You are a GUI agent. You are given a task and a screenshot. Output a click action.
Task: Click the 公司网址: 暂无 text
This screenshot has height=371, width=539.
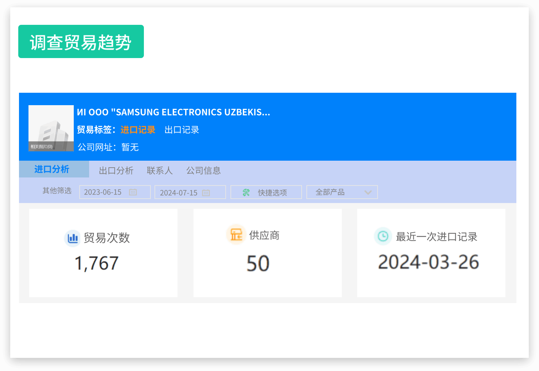(x=108, y=147)
